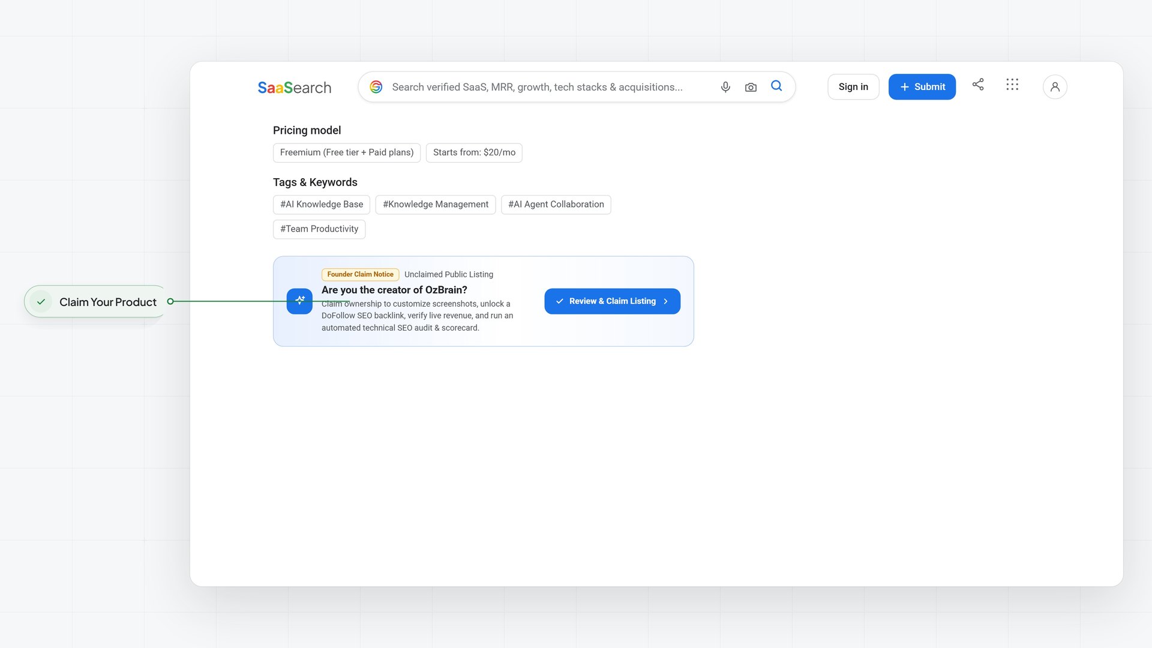Click the Google G icon in search bar
Viewport: 1152px width, 648px height.
(x=376, y=87)
